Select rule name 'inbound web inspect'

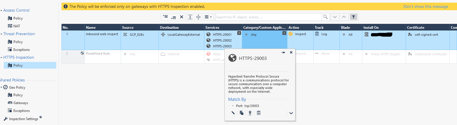pyautogui.click(x=102, y=34)
